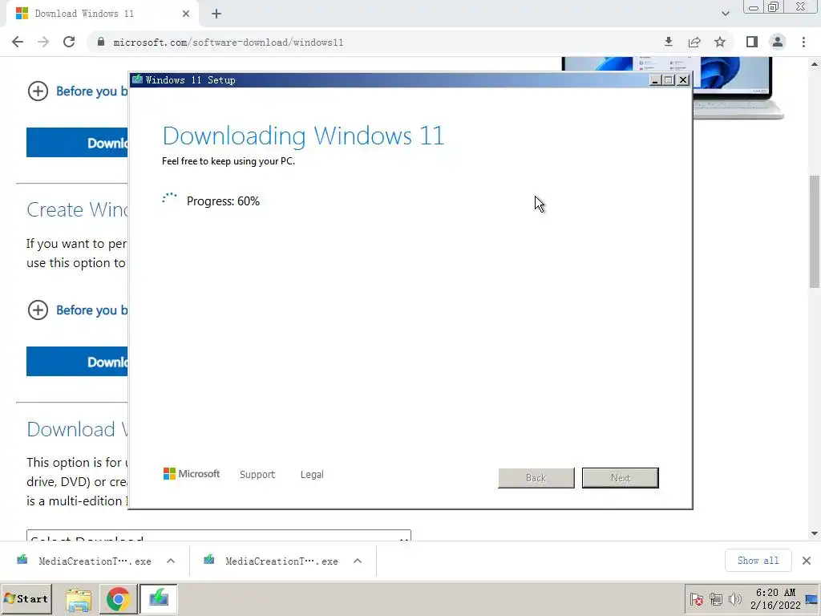Expand first MediaCreationTool download options caret
Viewport: 821px width, 616px height.
click(171, 561)
